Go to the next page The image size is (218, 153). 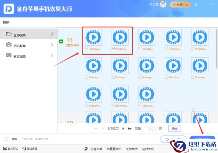pos(123,129)
